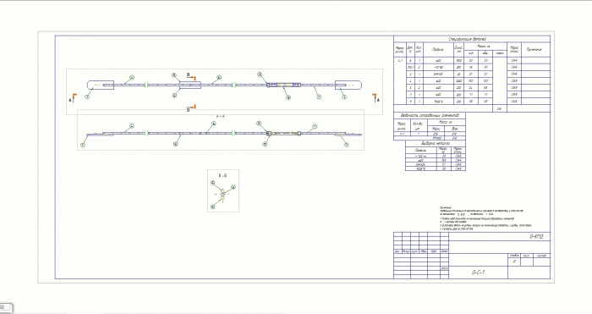Click the first green break symbol in top view
This screenshot has height=314, width=592.
pyautogui.click(x=146, y=85)
